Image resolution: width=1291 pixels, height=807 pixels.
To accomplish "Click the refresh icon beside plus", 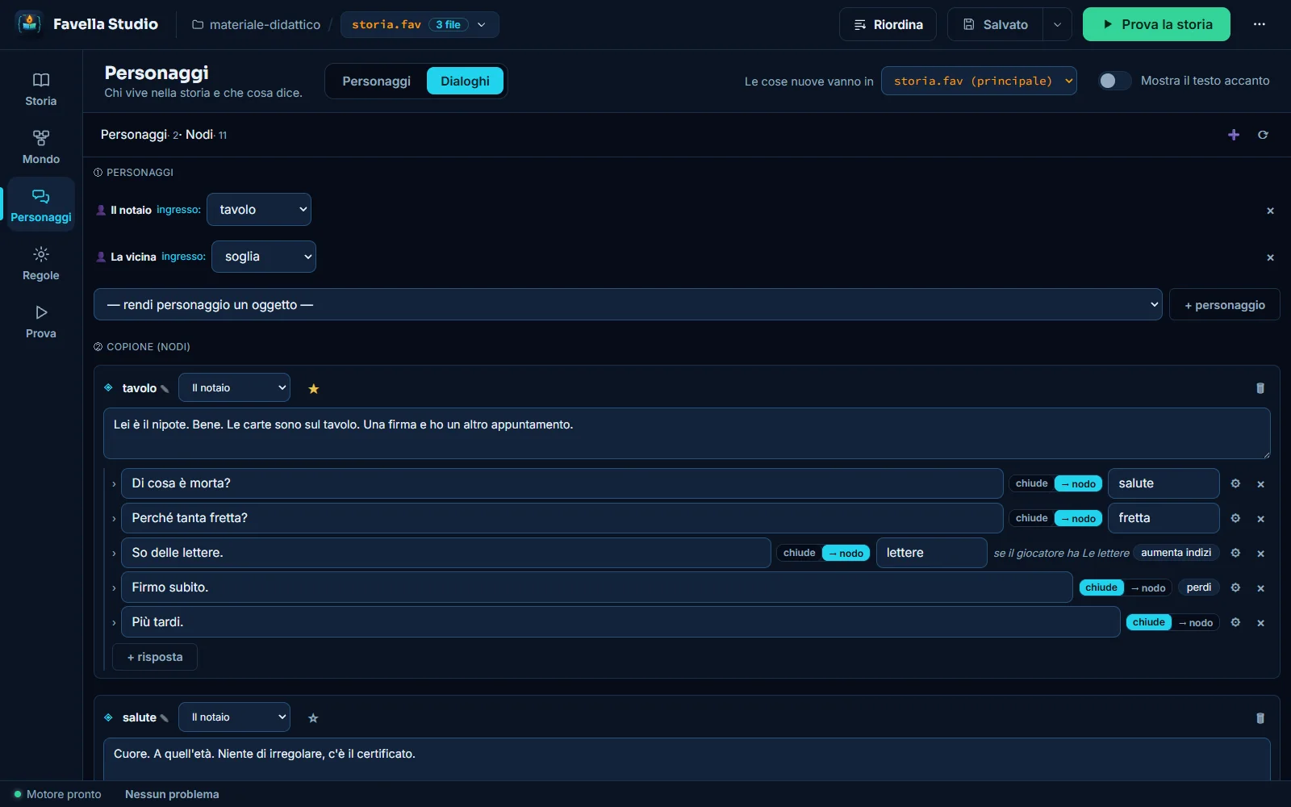I will (1263, 135).
